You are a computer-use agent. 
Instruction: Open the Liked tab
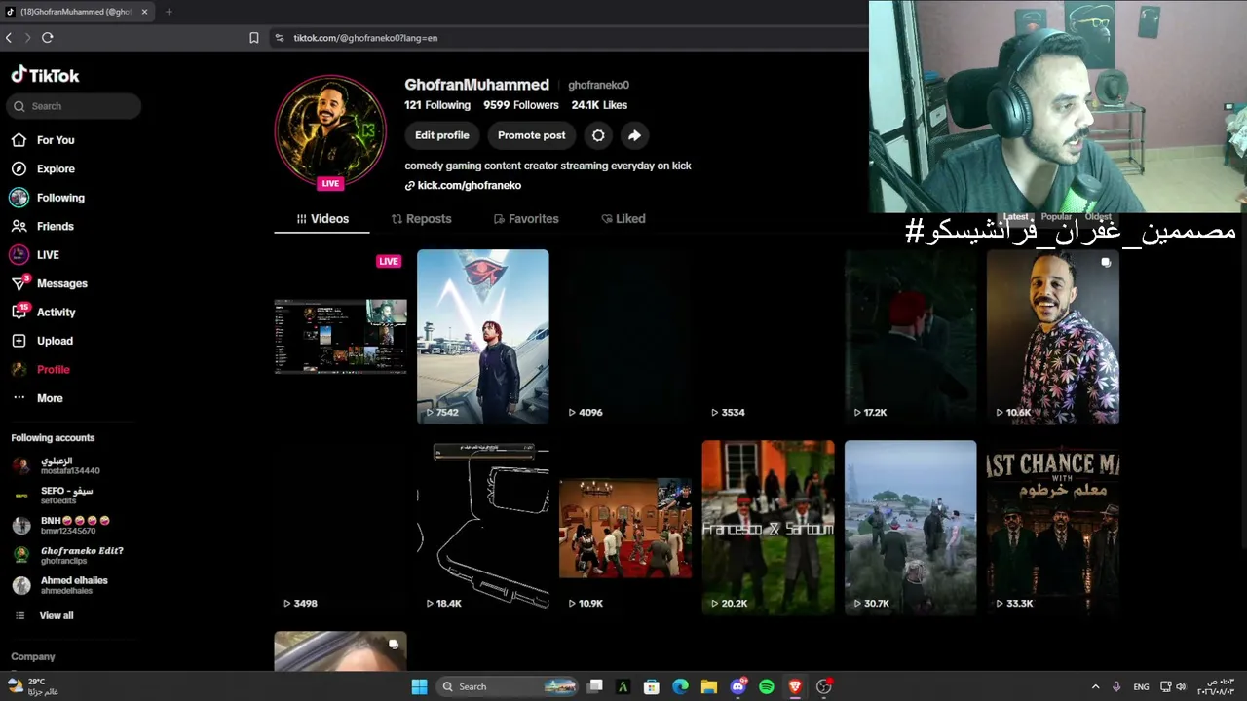pos(623,219)
